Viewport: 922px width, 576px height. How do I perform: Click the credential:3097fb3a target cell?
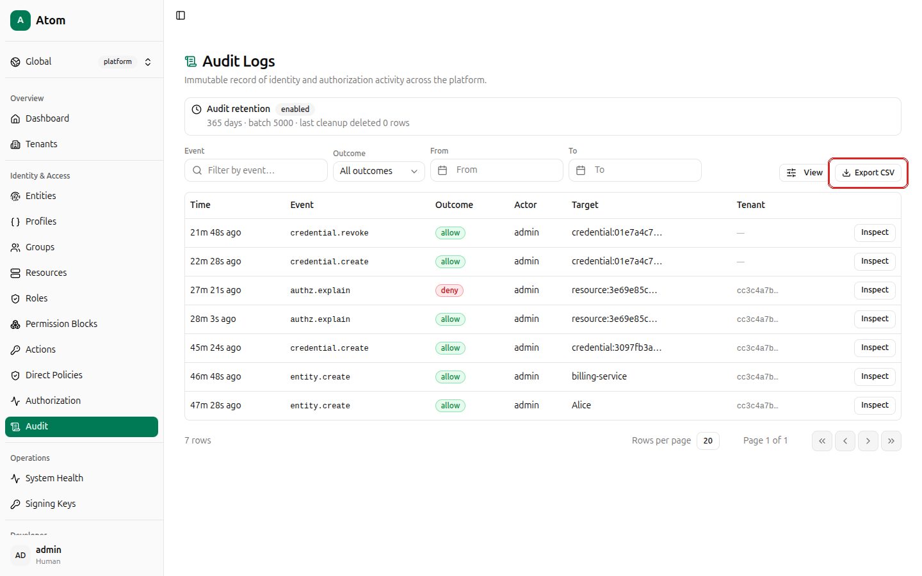pyautogui.click(x=617, y=348)
